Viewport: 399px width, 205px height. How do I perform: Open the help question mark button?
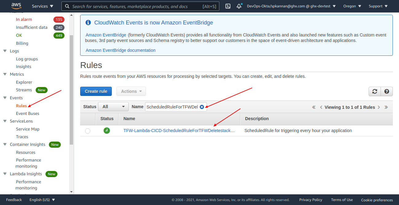[x=387, y=91]
